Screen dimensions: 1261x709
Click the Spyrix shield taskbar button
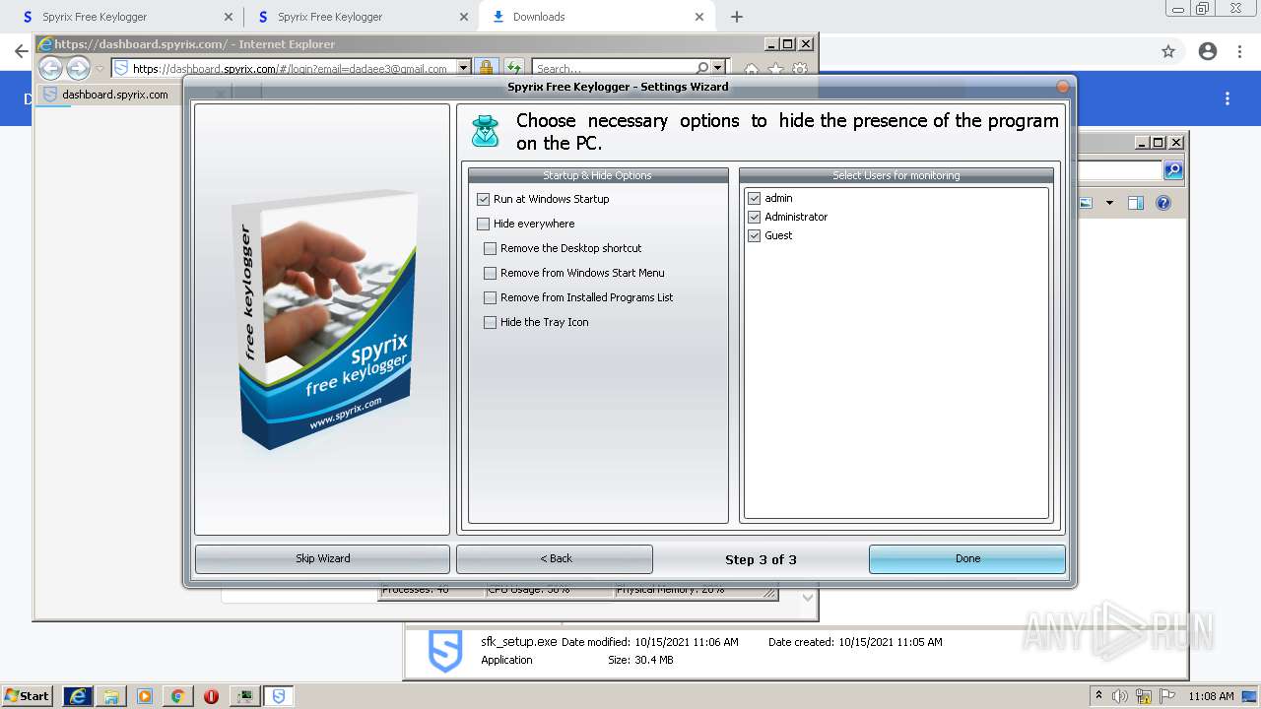point(279,696)
